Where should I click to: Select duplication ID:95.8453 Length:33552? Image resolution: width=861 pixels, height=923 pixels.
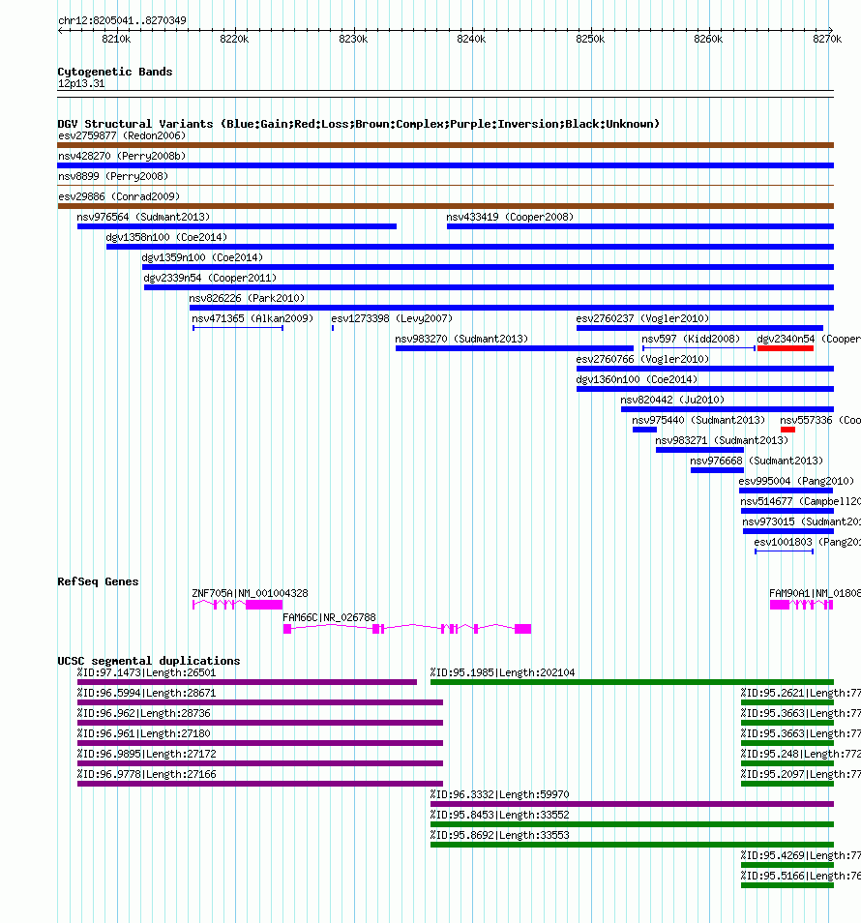pyautogui.click(x=632, y=824)
